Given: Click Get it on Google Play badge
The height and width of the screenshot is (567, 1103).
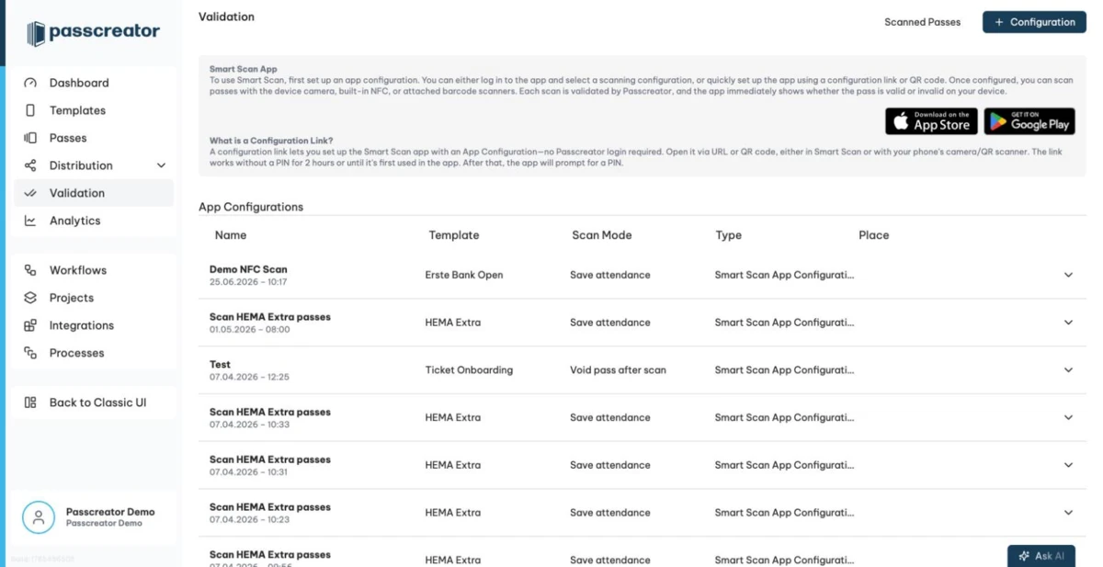Looking at the screenshot, I should [1029, 121].
